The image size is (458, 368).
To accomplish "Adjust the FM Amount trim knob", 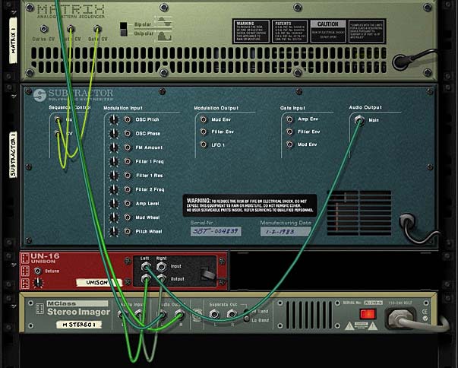I will tap(114, 148).
